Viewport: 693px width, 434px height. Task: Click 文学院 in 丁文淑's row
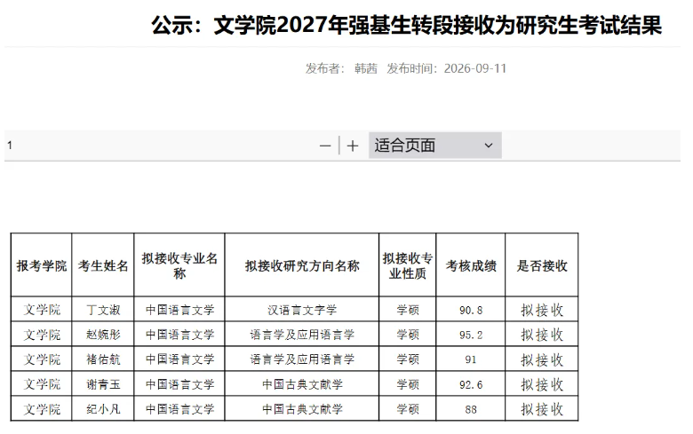(42, 310)
